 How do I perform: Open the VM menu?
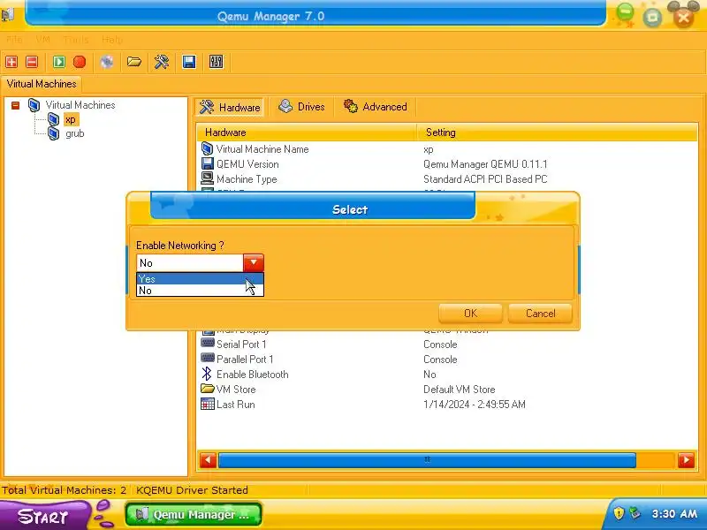coord(42,40)
